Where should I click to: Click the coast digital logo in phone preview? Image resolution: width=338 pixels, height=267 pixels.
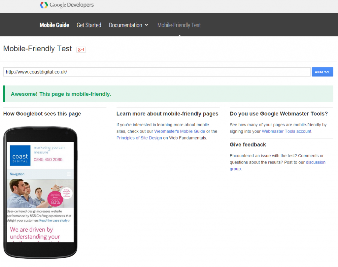20,155
